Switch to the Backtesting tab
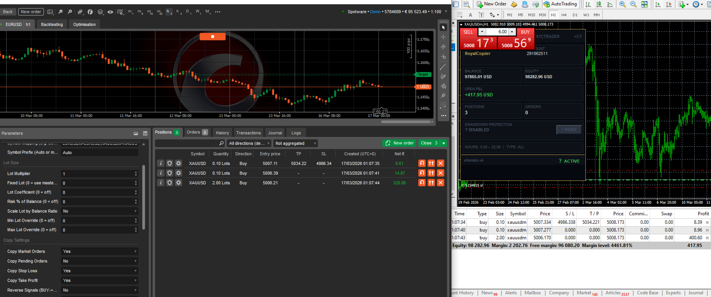Viewport: 711px width, 297px height. pyautogui.click(x=52, y=24)
